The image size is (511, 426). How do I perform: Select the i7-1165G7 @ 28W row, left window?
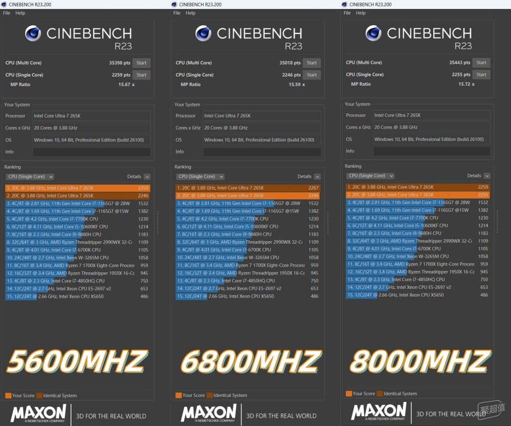coord(77,204)
